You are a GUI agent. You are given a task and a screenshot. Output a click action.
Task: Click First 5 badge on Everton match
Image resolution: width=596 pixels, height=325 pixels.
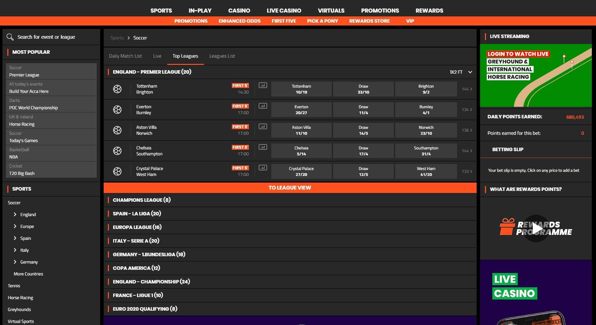point(240,106)
